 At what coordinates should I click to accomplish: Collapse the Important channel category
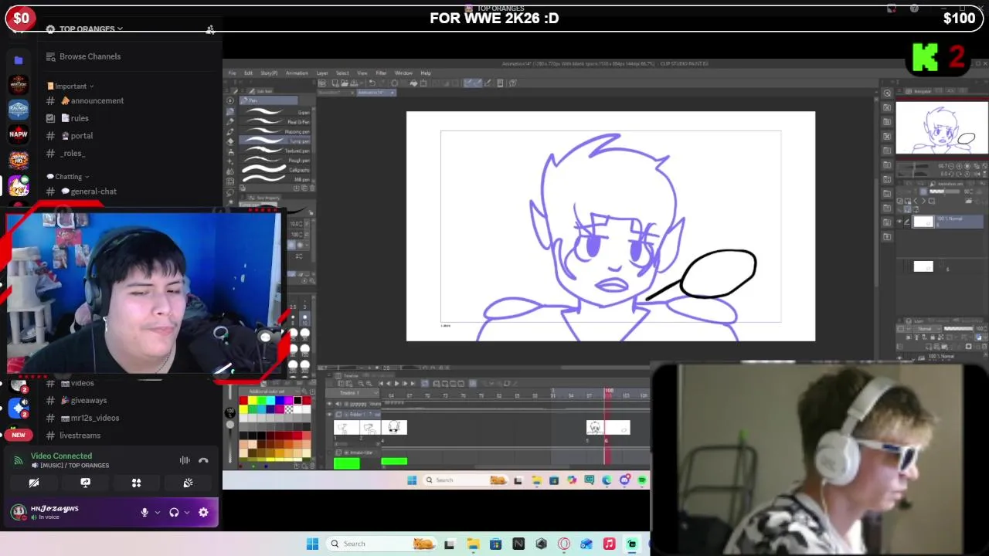pos(70,86)
